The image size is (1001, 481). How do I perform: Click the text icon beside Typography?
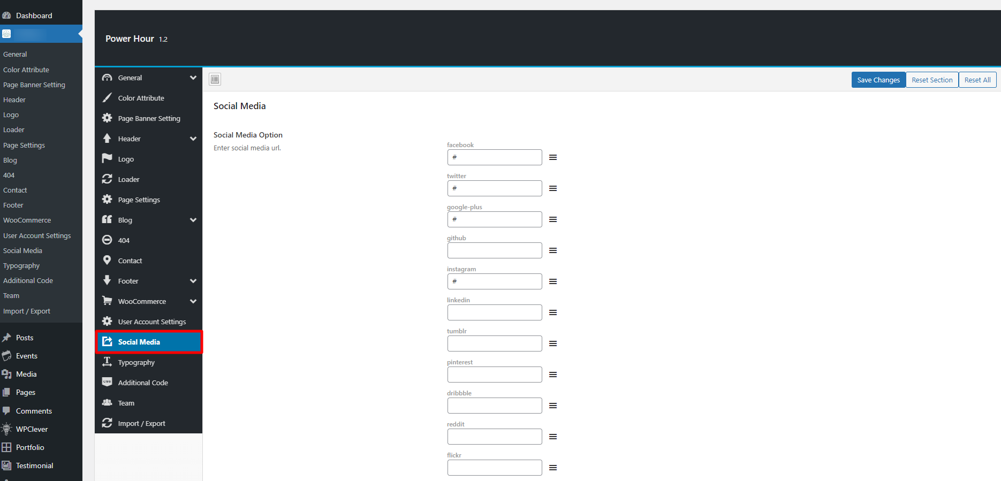click(107, 362)
